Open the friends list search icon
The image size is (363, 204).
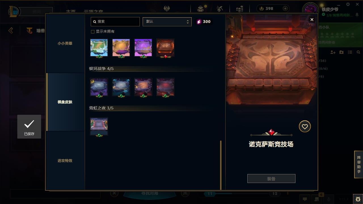tap(358, 52)
